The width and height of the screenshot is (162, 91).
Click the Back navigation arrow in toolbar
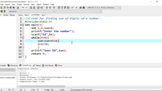point(47,8)
